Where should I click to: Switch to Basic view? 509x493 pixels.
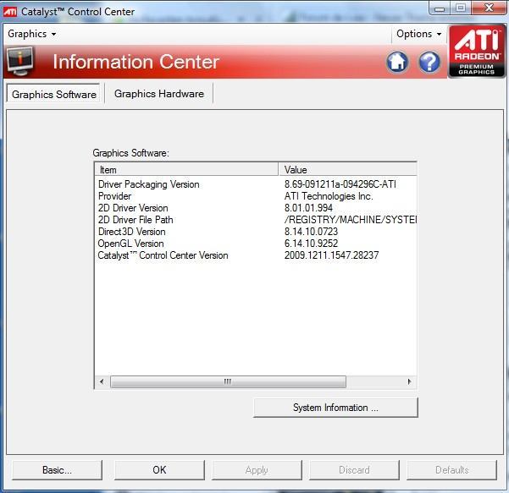(57, 469)
